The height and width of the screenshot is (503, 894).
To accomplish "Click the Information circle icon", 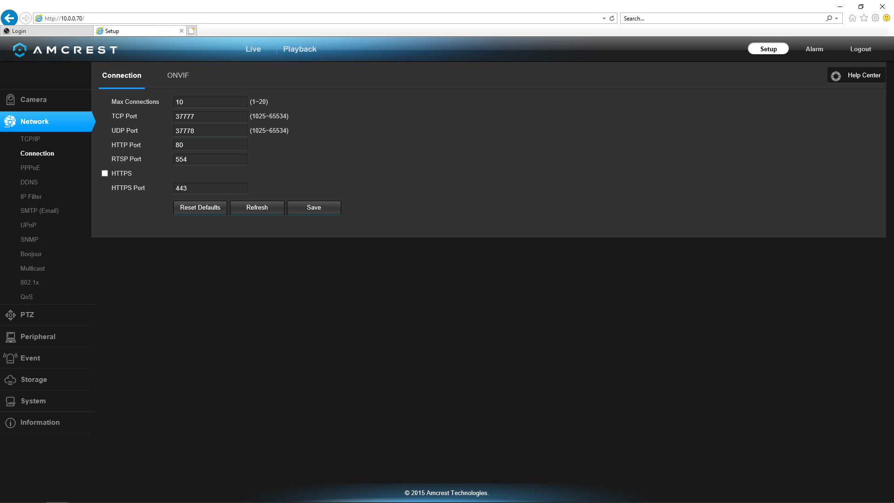I will pyautogui.click(x=10, y=423).
